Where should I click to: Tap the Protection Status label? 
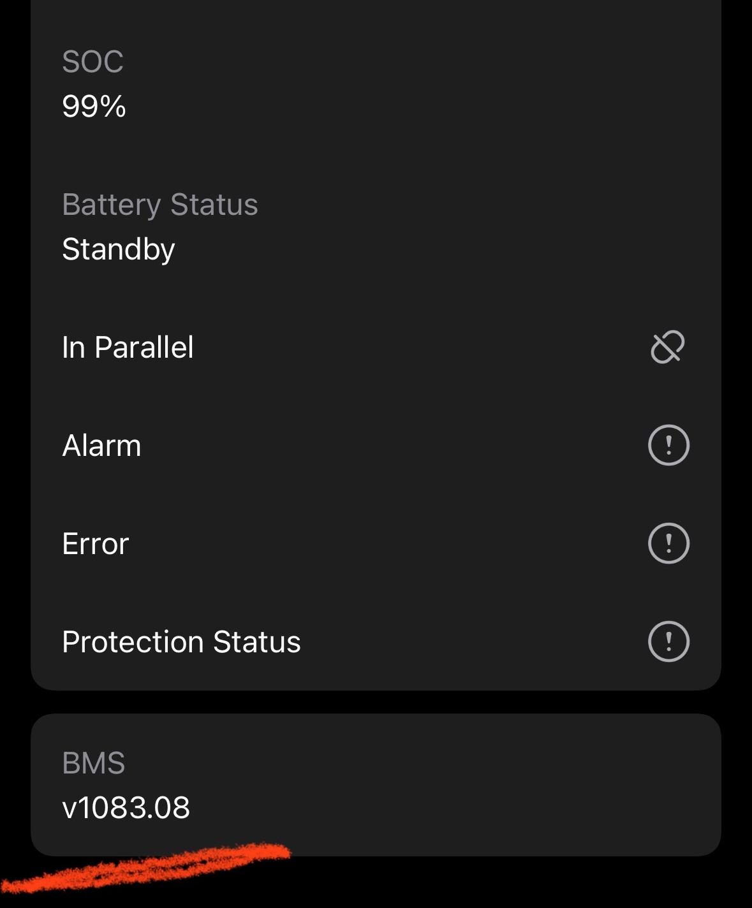coord(181,642)
